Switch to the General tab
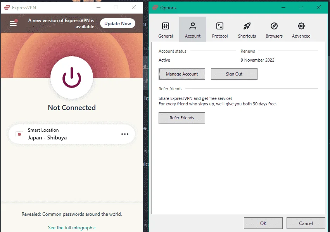This screenshot has height=232, width=330. (166, 29)
